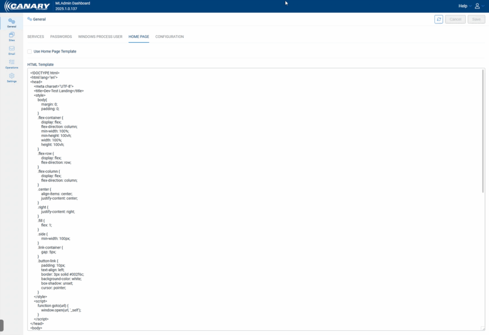Enable Use Home Page Template checkbox

(29, 51)
